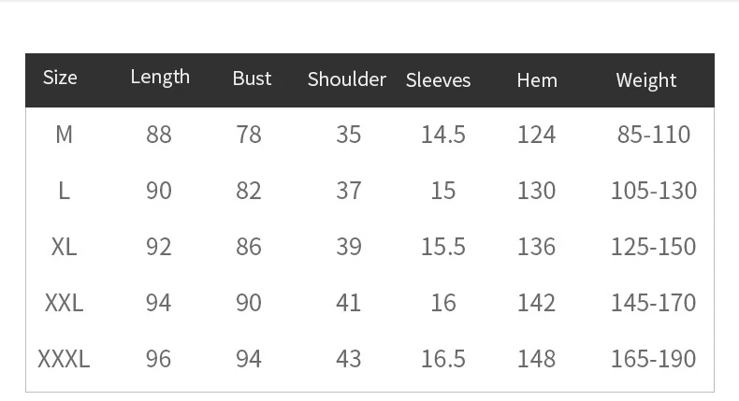The image size is (739, 401).
Task: Click bust value 82
Action: [249, 191]
